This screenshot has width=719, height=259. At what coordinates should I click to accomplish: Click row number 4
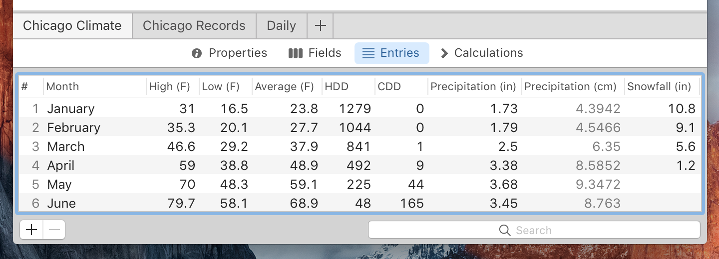coord(35,165)
